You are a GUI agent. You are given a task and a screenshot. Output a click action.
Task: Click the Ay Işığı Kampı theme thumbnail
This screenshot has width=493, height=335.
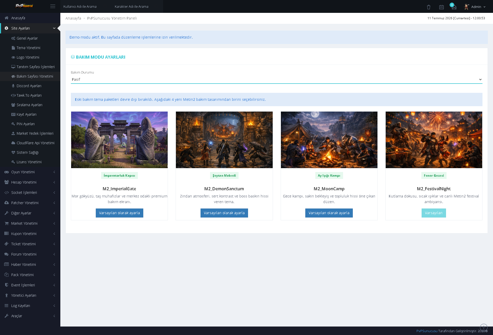pyautogui.click(x=329, y=140)
